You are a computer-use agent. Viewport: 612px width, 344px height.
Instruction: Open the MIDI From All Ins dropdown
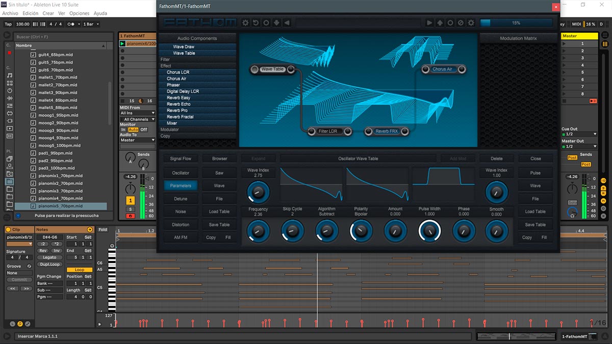pyautogui.click(x=138, y=113)
